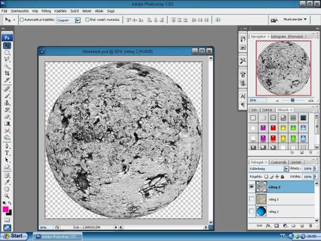Select the Brush tool
321x241 pixels.
[x=7, y=96]
